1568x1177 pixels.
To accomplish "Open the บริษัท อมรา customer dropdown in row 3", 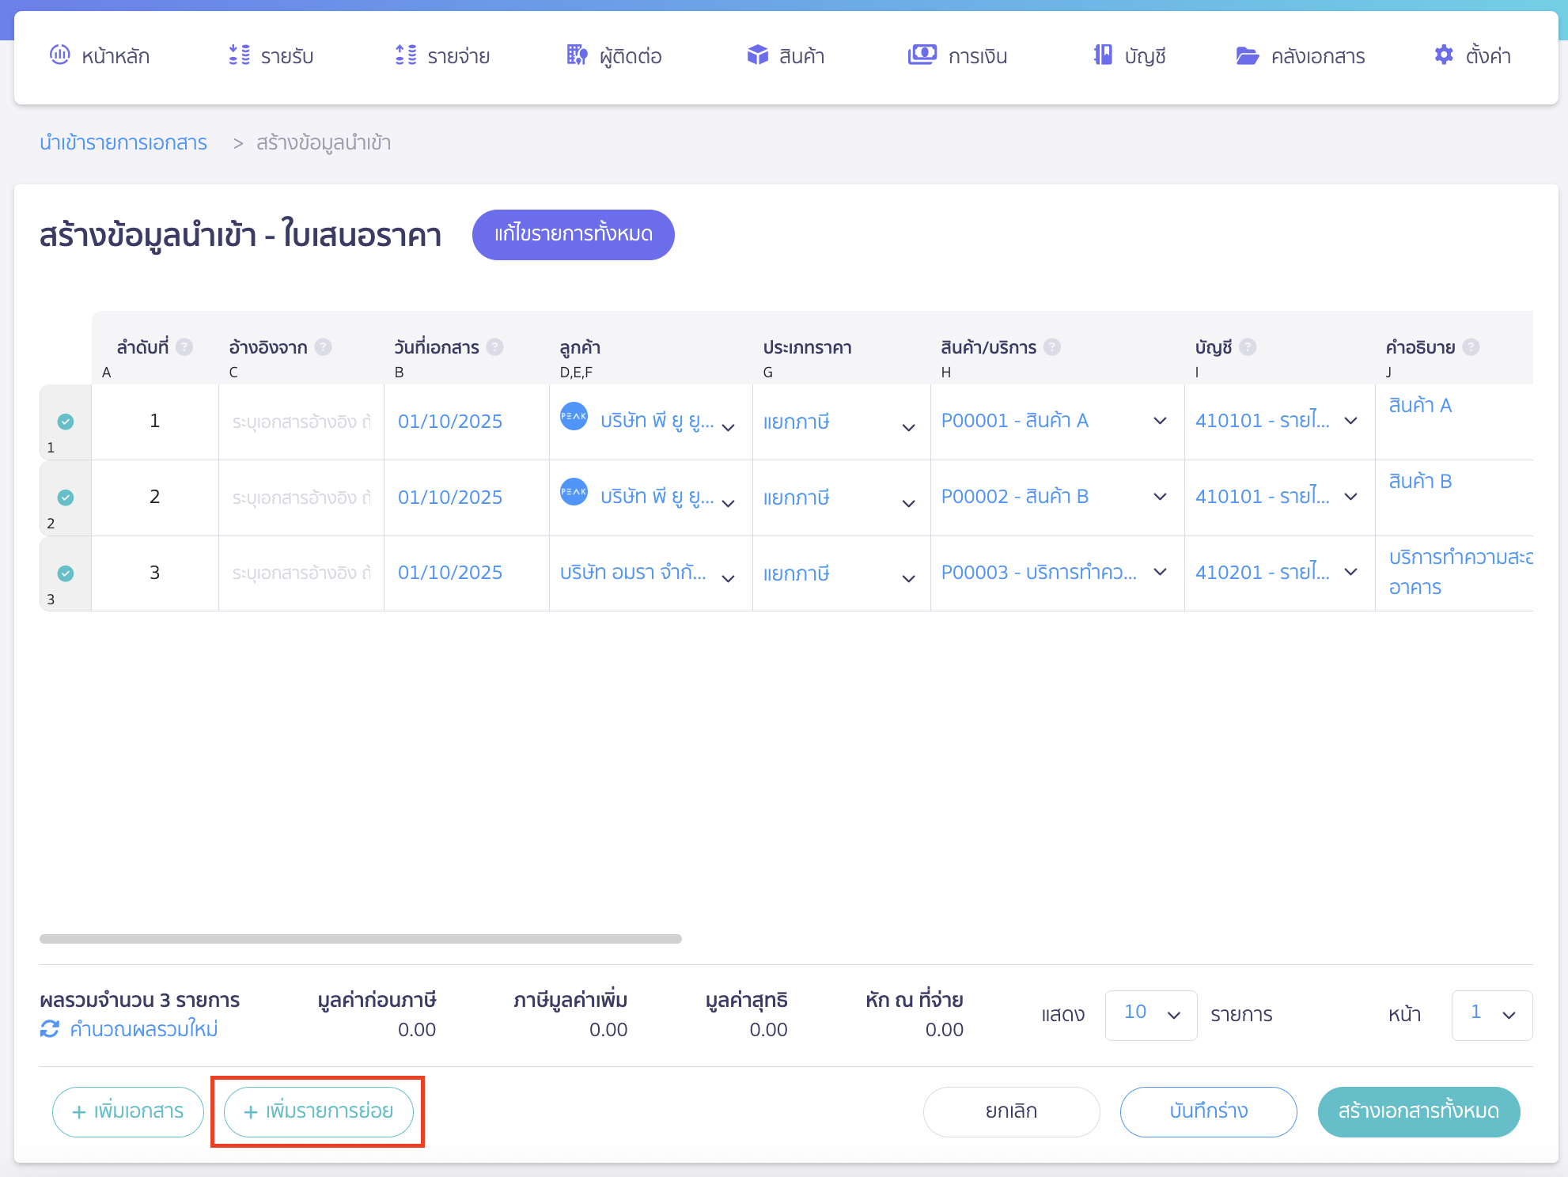I will [x=728, y=578].
